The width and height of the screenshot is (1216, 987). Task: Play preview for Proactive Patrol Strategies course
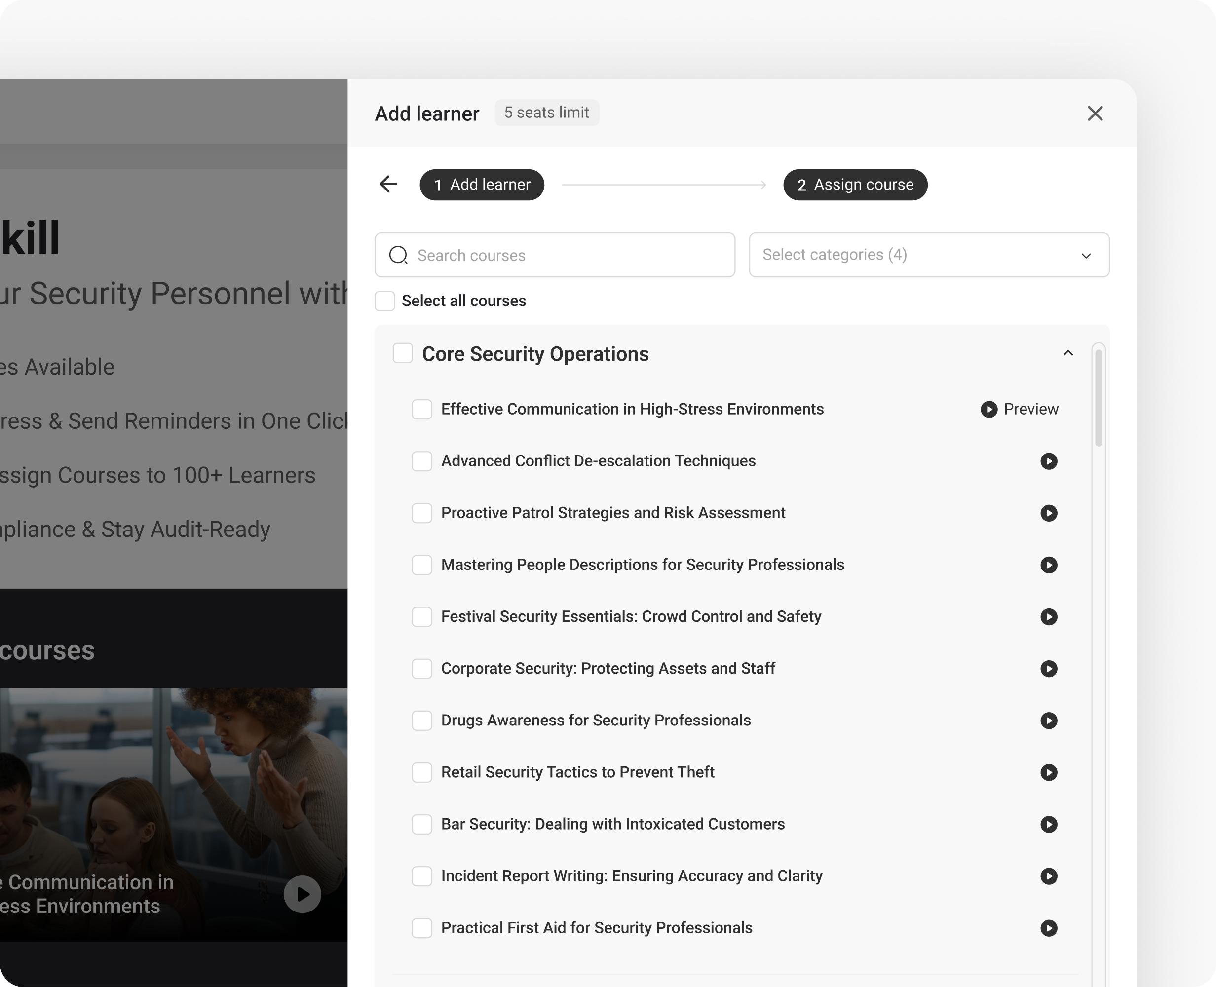[1048, 513]
